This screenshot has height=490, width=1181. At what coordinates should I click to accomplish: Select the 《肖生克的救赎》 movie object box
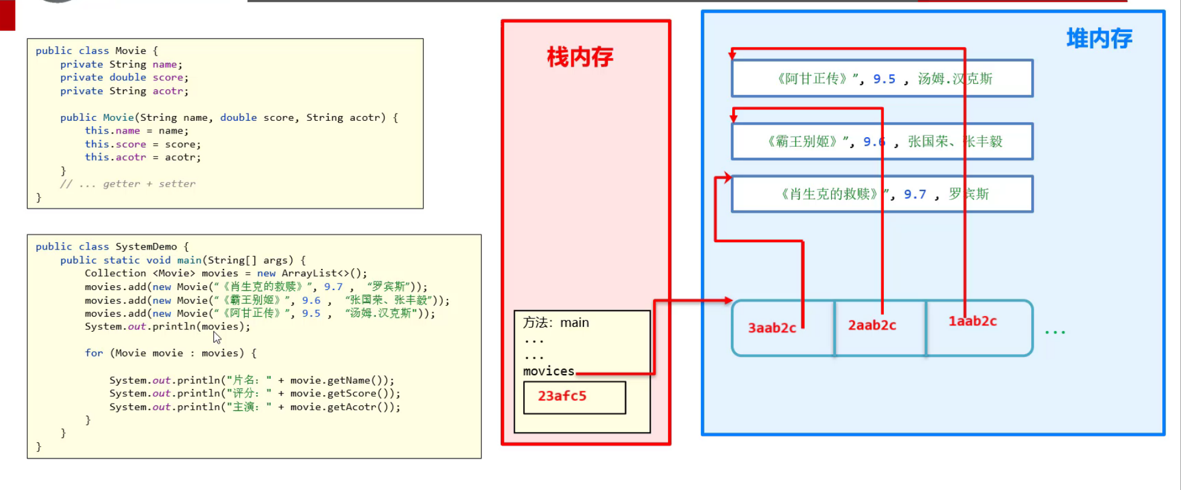[882, 194]
